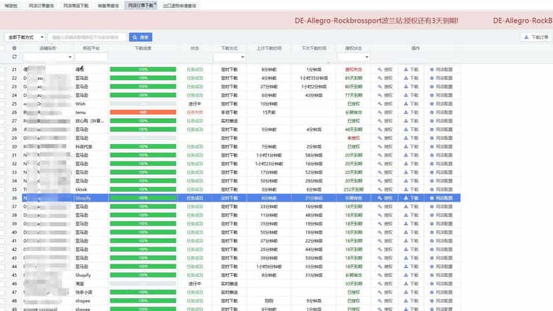
Task: Tick the checkbox for row 30
Action: pos(3,147)
